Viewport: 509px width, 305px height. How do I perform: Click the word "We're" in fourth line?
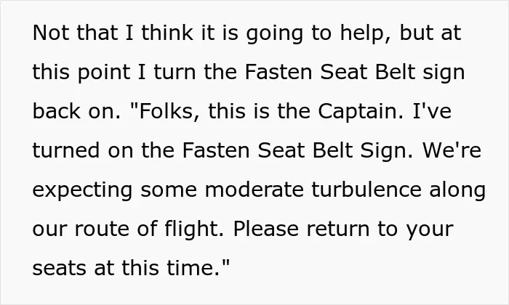pyautogui.click(x=452, y=150)
